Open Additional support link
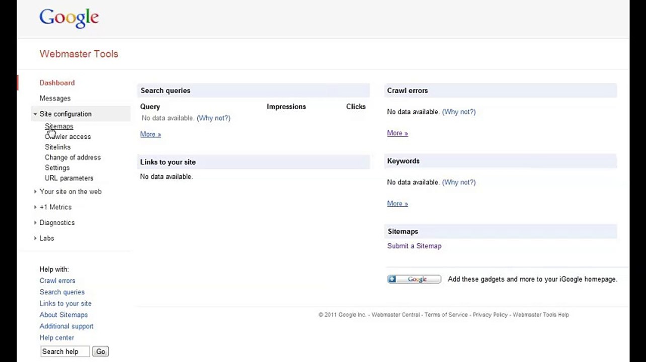Viewport: 646px width, 362px height. 66,326
